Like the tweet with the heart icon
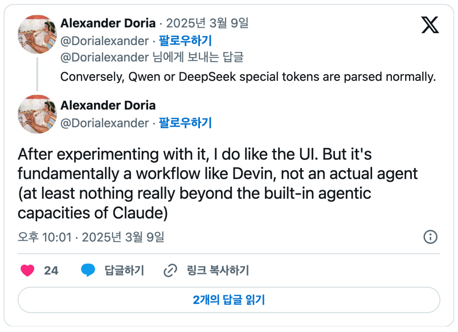 click(28, 270)
